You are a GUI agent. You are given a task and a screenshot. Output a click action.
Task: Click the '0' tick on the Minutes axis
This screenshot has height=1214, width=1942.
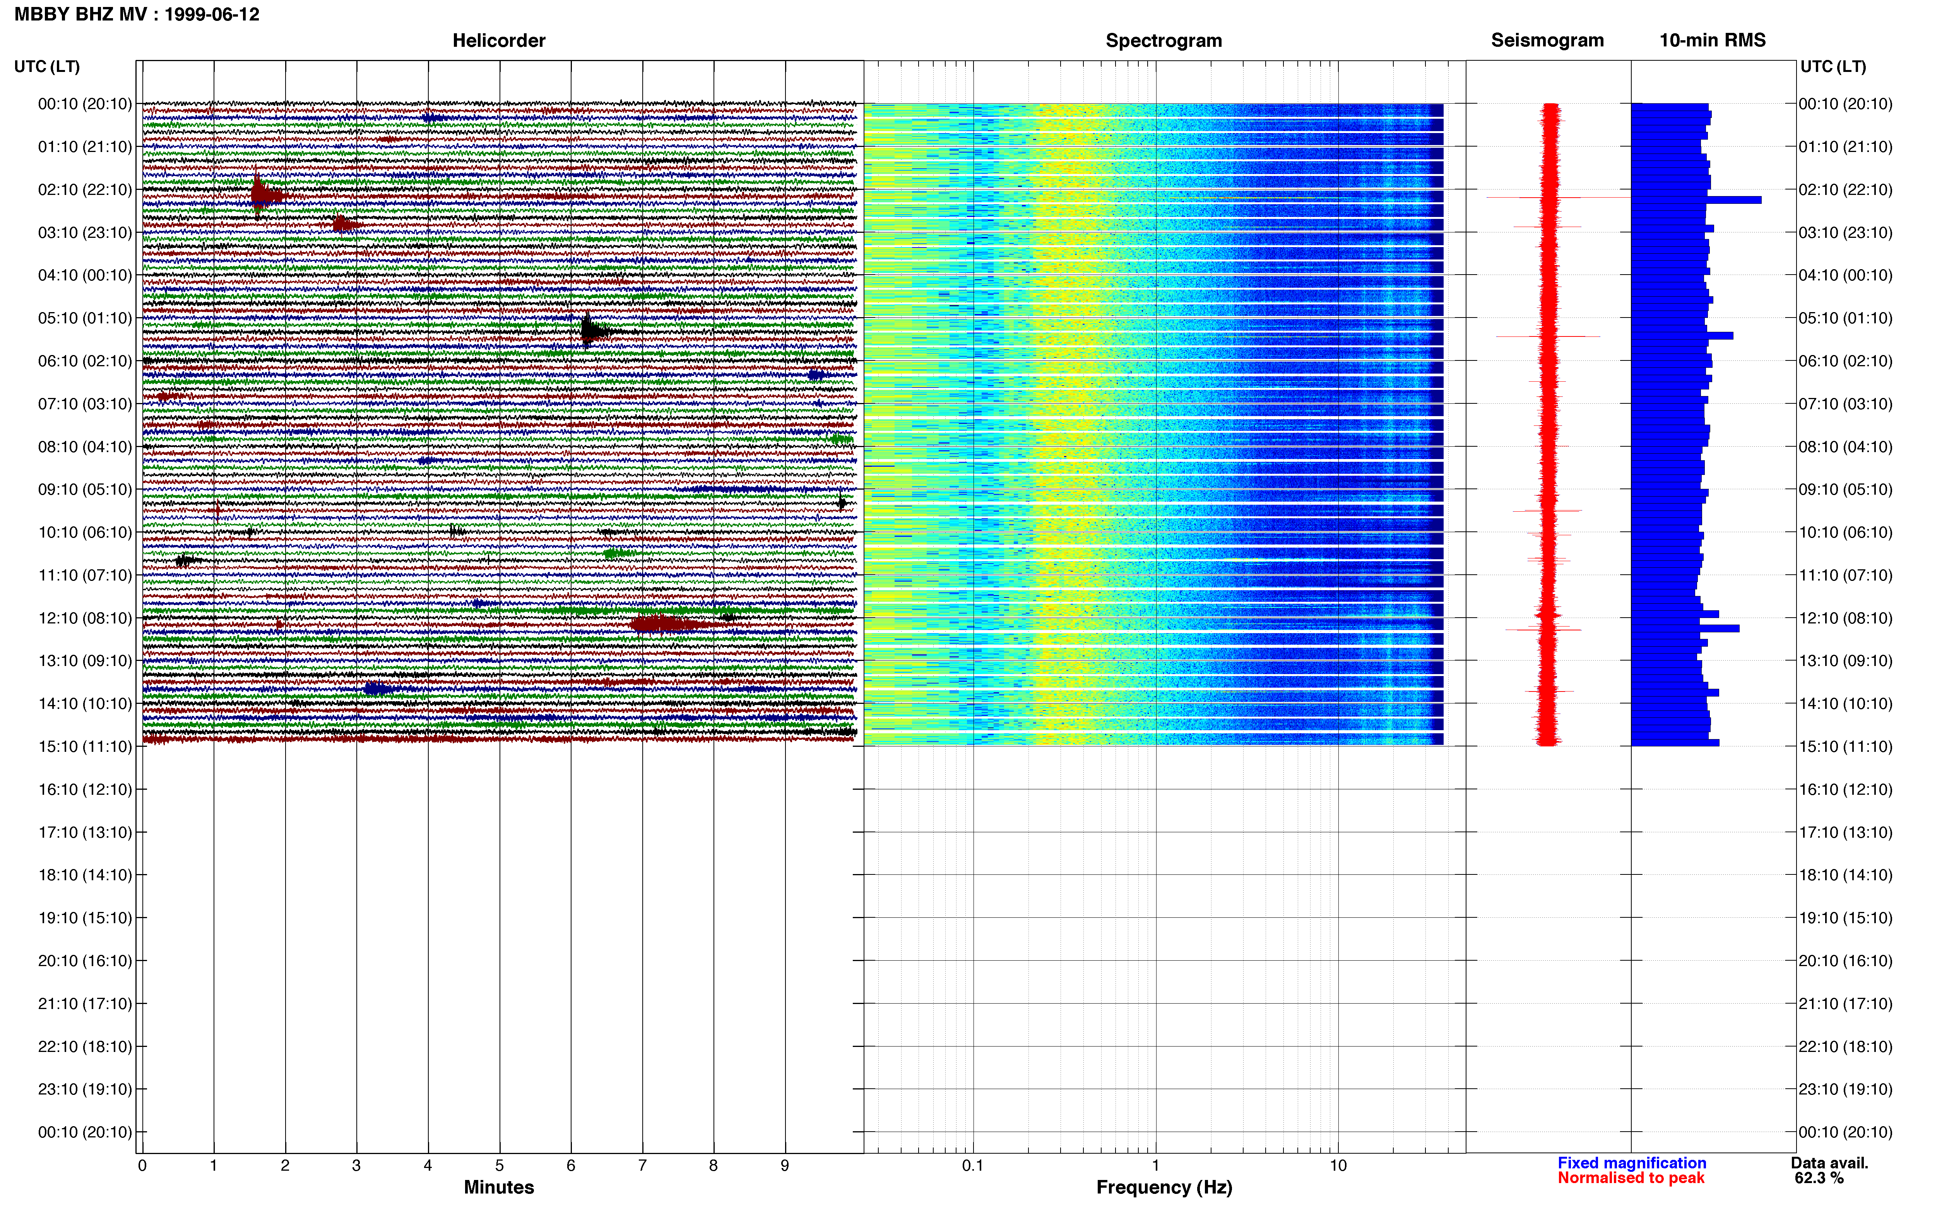tap(142, 1166)
